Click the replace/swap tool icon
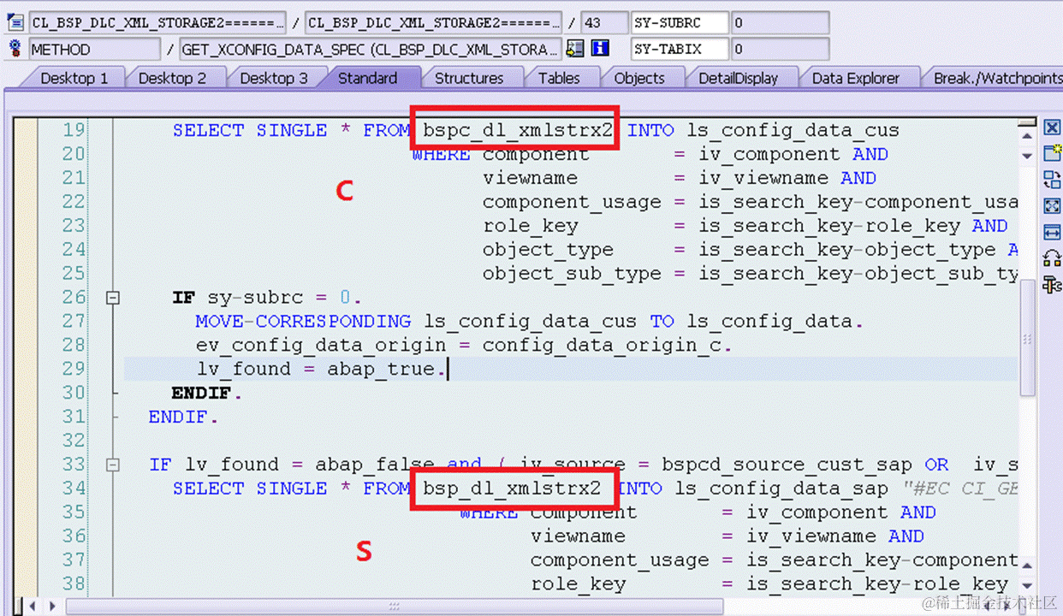This screenshot has width=1063, height=616. (1052, 180)
